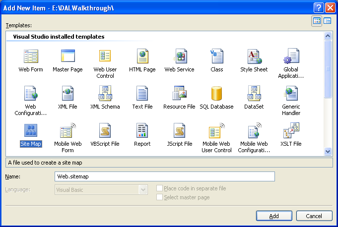Close the Add New Item dialog
The height and width of the screenshot is (227, 338).
point(330,8)
